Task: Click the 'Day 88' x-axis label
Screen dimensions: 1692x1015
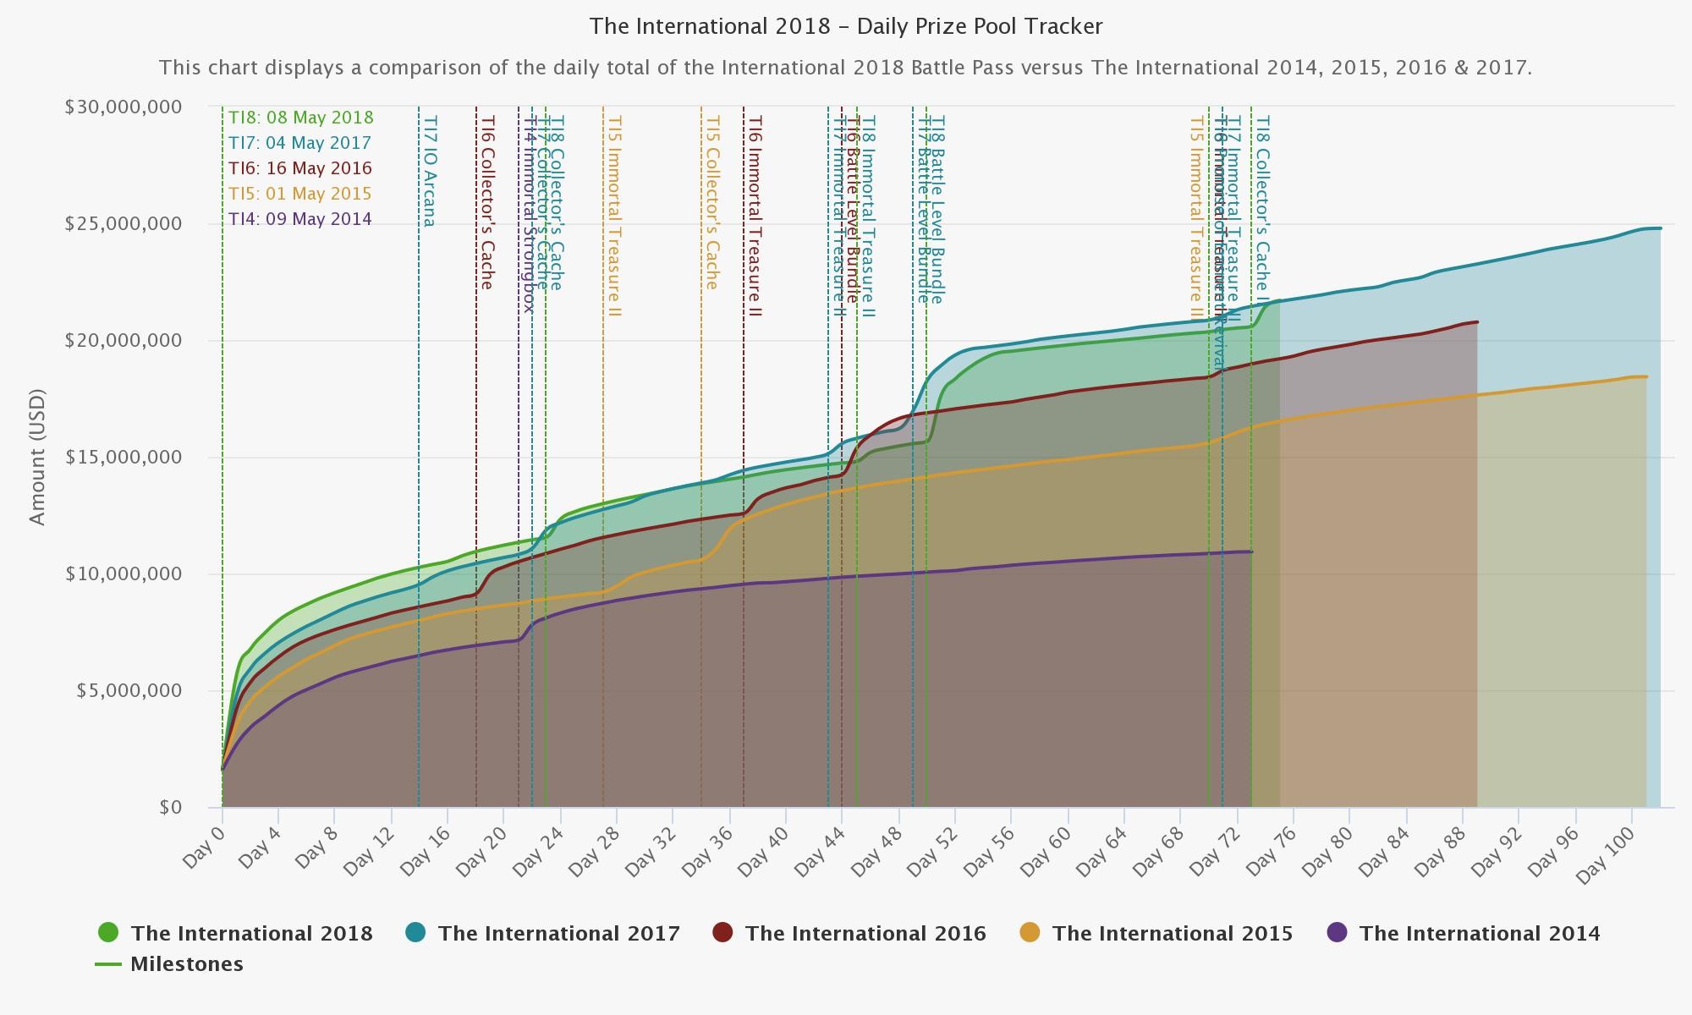Action: [1439, 852]
